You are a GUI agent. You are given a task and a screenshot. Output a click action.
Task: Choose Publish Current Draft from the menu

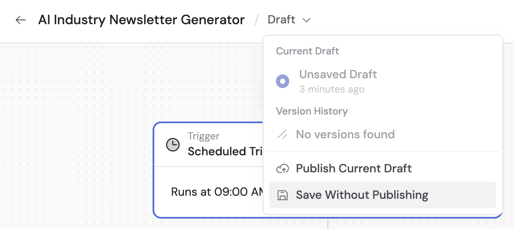[354, 169]
